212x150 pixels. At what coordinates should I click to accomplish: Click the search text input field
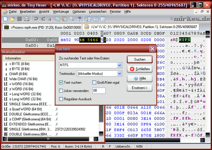[x=88, y=65]
